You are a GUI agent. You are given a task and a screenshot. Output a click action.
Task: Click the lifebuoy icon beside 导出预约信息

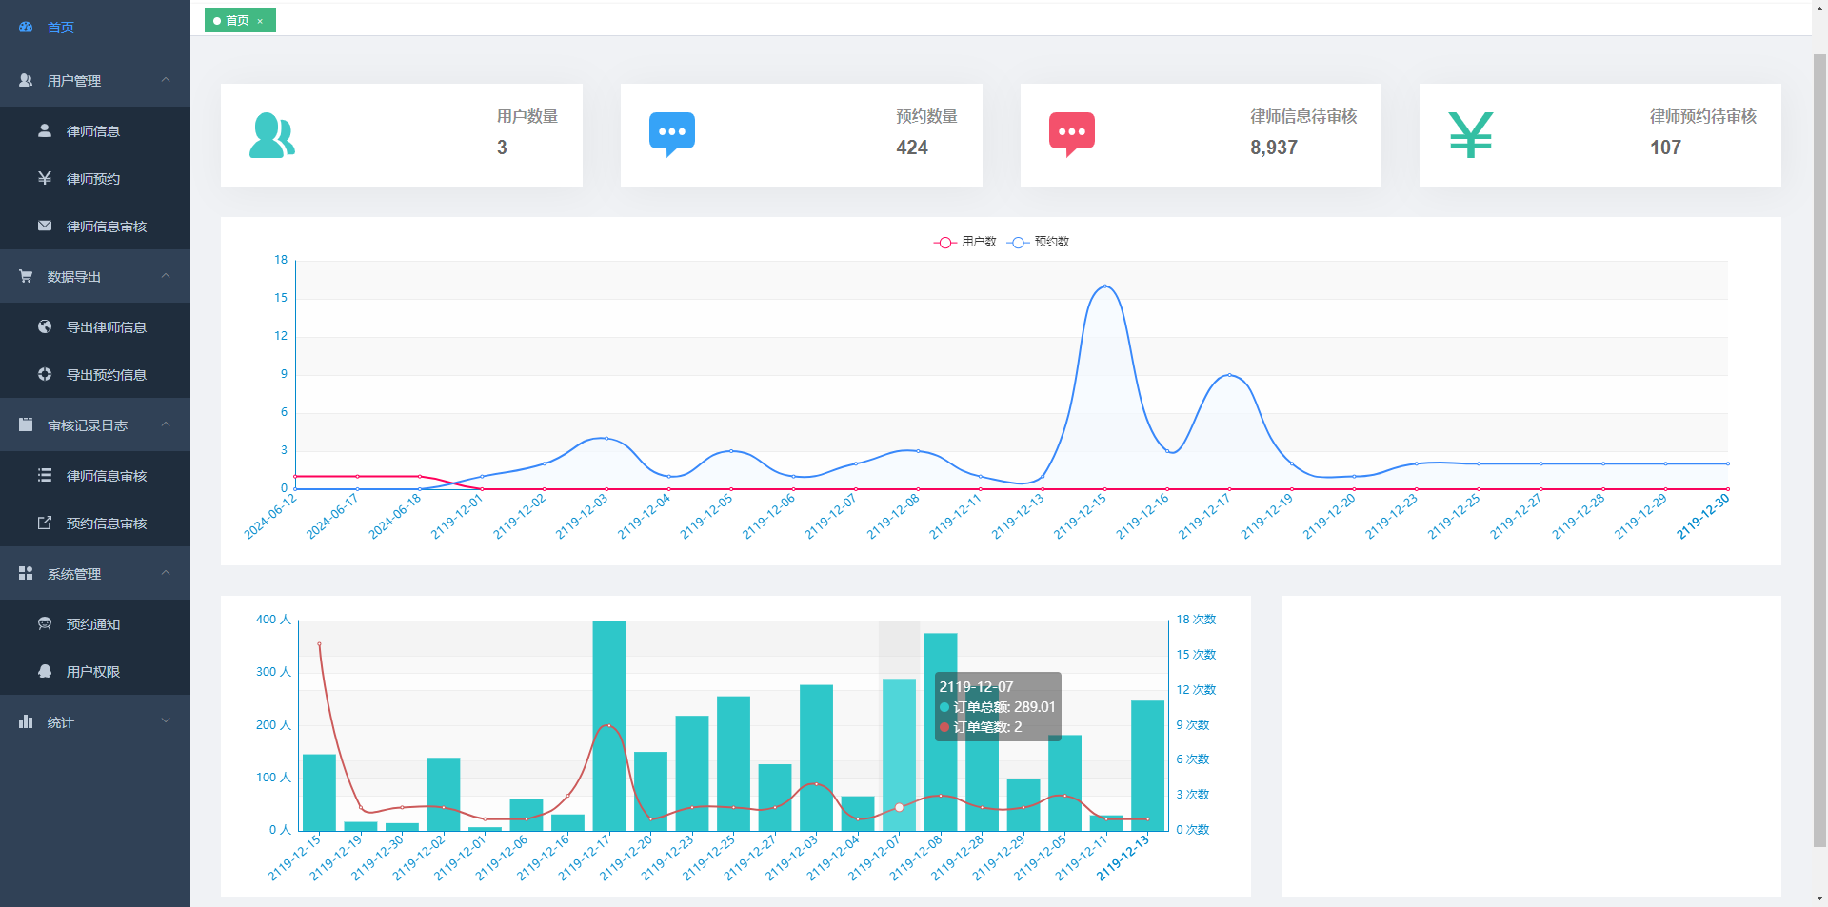tap(45, 374)
